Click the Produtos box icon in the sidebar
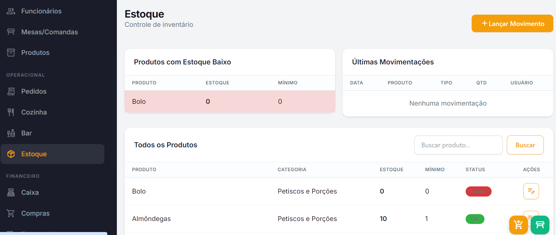The height and width of the screenshot is (235, 556). pyautogui.click(x=11, y=52)
